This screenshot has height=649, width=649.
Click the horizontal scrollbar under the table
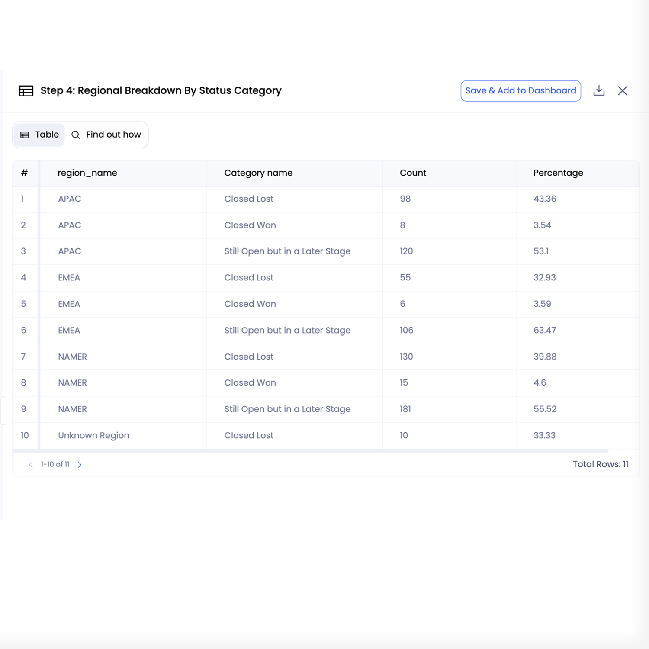(310, 451)
